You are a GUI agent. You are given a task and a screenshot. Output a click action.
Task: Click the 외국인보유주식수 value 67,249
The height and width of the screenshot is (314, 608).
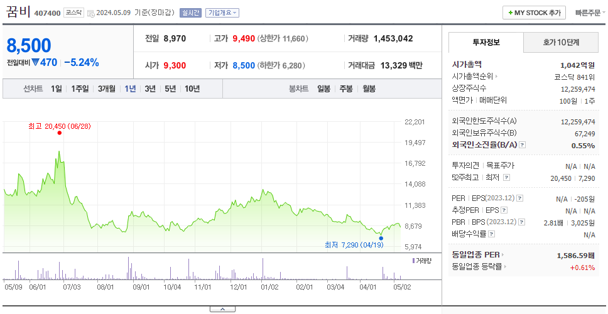[585, 134]
